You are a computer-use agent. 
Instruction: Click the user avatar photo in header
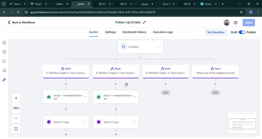click(227, 23)
